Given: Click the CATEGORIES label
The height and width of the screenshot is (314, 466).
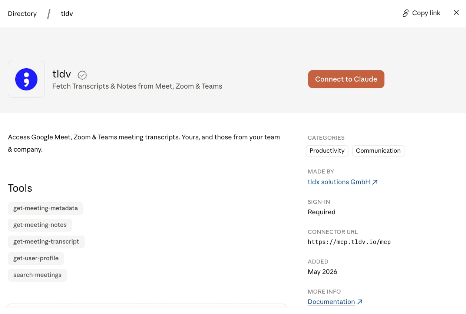Looking at the screenshot, I should (326, 138).
